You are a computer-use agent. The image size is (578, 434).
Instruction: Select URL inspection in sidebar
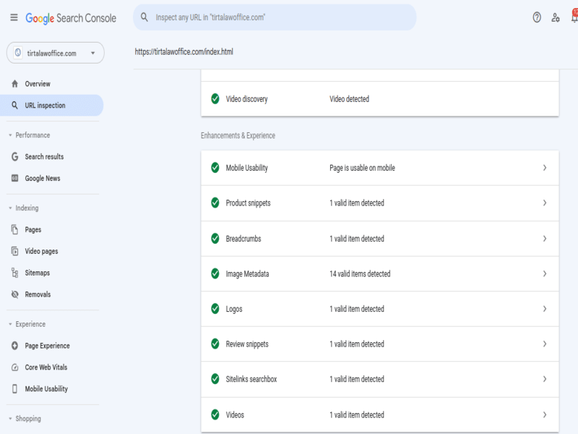(x=45, y=106)
